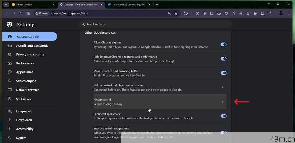
Task: Click the Print toolbar icon
Action: [x=255, y=13]
